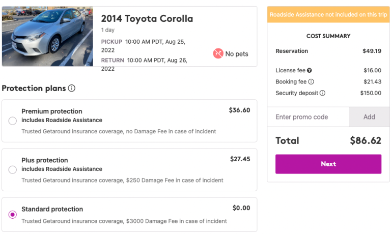This screenshot has height=234, width=392.
Task: Click the Enter promo code field
Action: 308,117
